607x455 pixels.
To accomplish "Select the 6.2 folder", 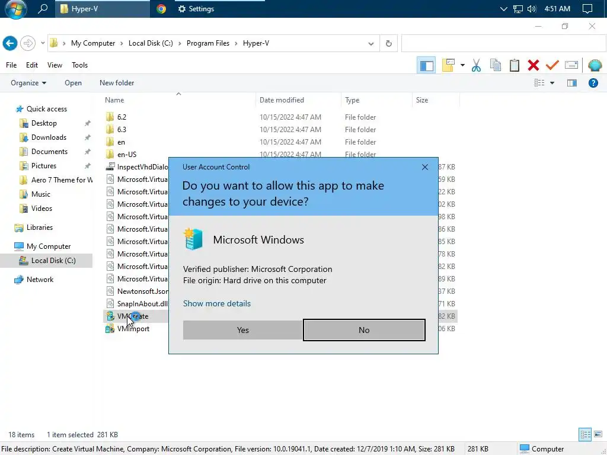I will click(122, 117).
